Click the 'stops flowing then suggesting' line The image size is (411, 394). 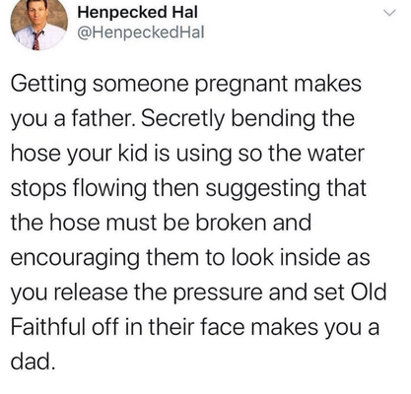pyautogui.click(x=188, y=189)
